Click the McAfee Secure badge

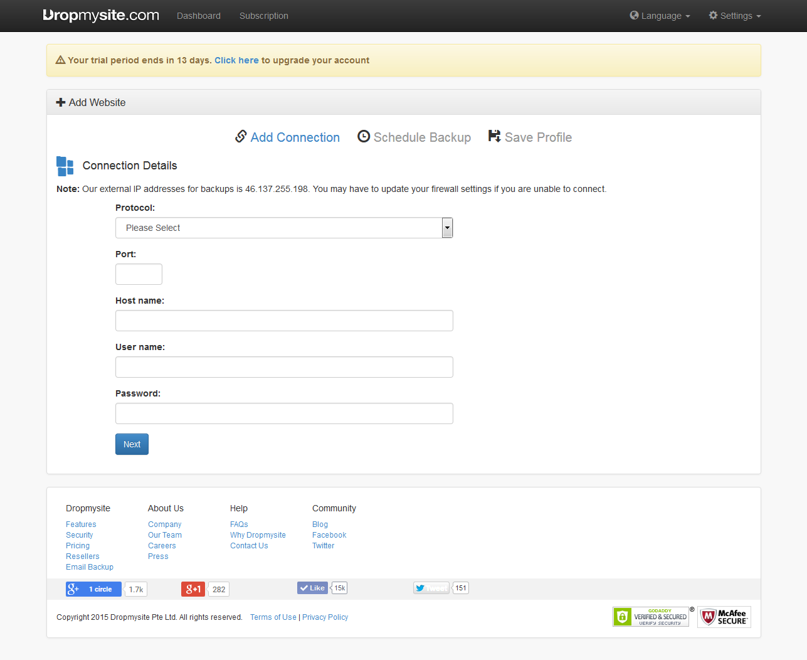click(x=724, y=617)
